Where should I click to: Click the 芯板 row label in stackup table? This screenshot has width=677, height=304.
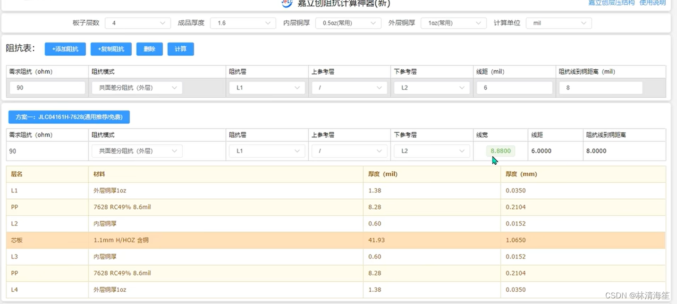click(x=17, y=240)
